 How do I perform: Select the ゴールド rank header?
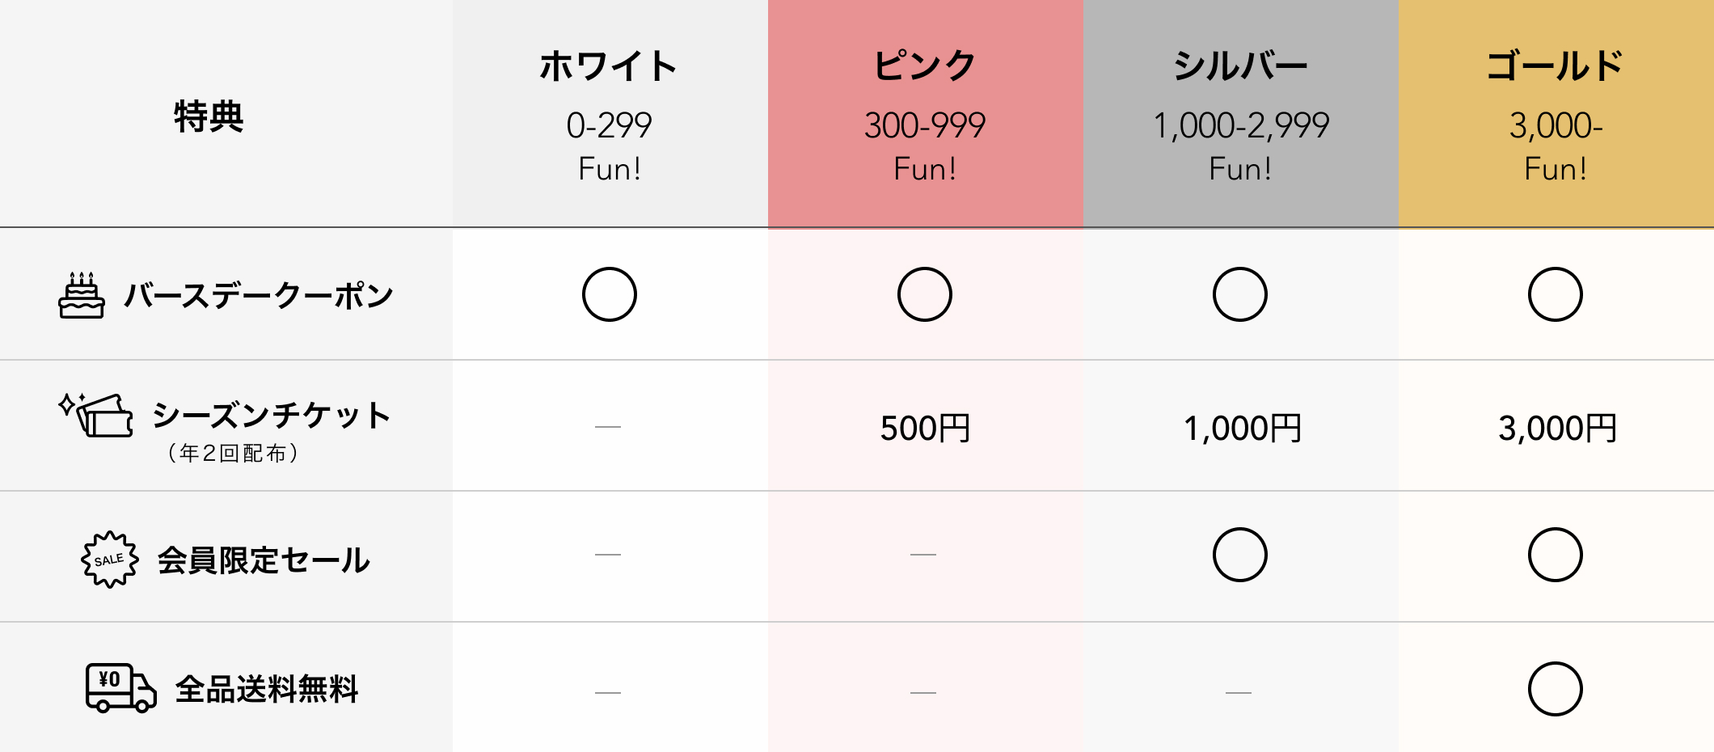click(x=1555, y=66)
